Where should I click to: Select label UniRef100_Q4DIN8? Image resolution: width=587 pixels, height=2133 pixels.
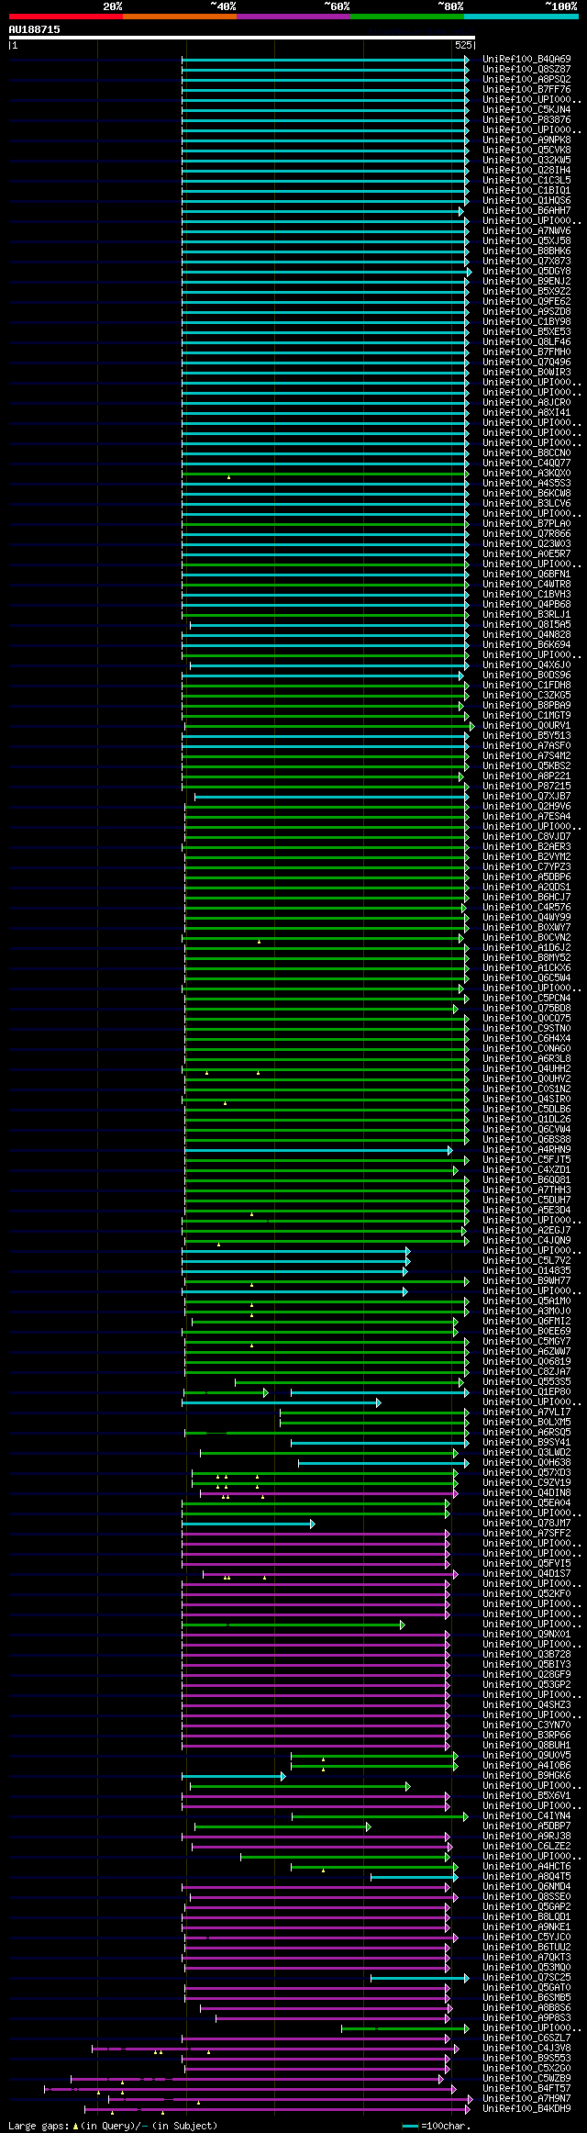[x=526, y=1493]
